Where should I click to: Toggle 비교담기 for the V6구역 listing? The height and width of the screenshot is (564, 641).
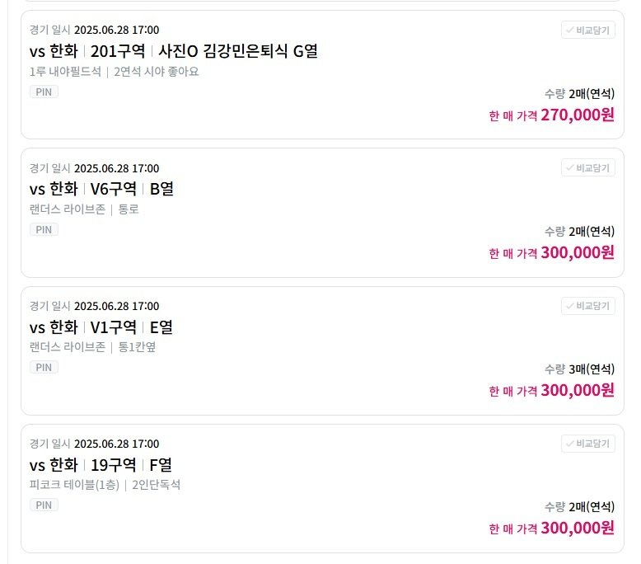(x=587, y=168)
